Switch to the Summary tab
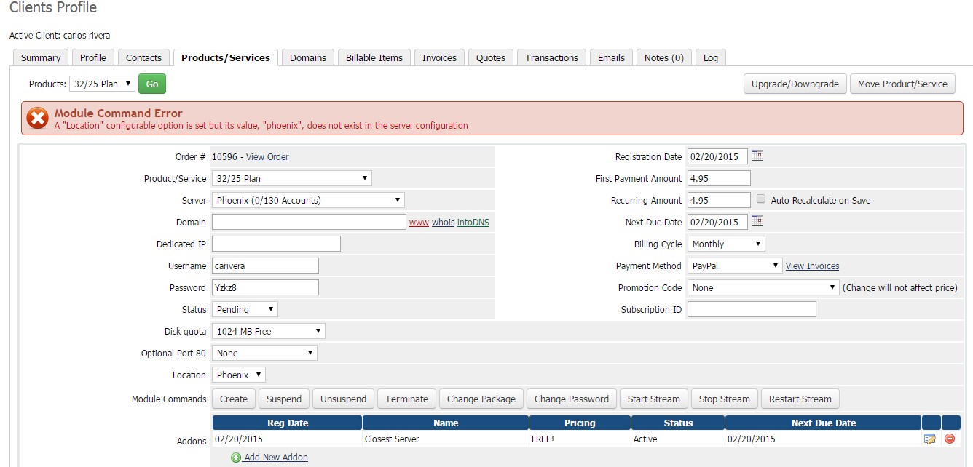The height and width of the screenshot is (467, 973). click(x=41, y=57)
